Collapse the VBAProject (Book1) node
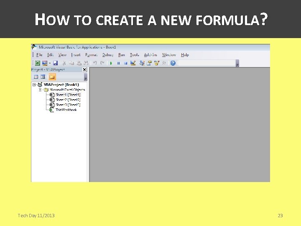Image resolution: width=301 pixels, height=226 pixels. coord(34,85)
